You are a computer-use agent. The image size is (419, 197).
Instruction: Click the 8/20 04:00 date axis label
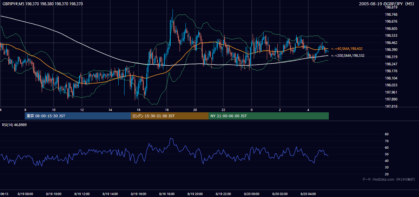(308, 194)
